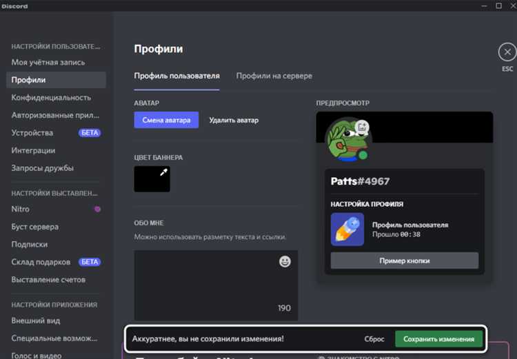Click Удалить аватар button
This screenshot has width=517, height=359.
(x=234, y=120)
